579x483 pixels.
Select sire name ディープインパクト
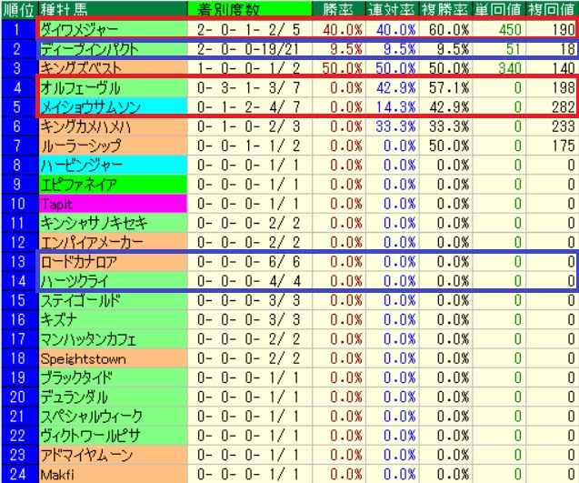coord(89,49)
